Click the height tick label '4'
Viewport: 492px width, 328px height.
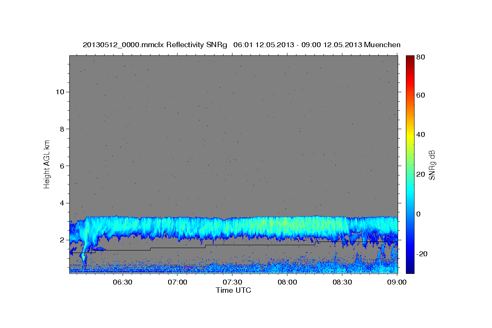point(61,203)
